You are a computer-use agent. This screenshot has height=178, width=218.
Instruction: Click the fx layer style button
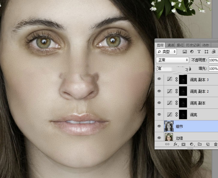(x=175, y=144)
